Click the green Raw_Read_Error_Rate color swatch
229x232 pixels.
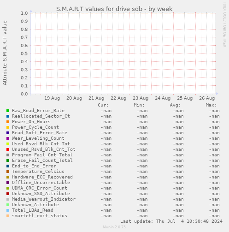click(8, 111)
